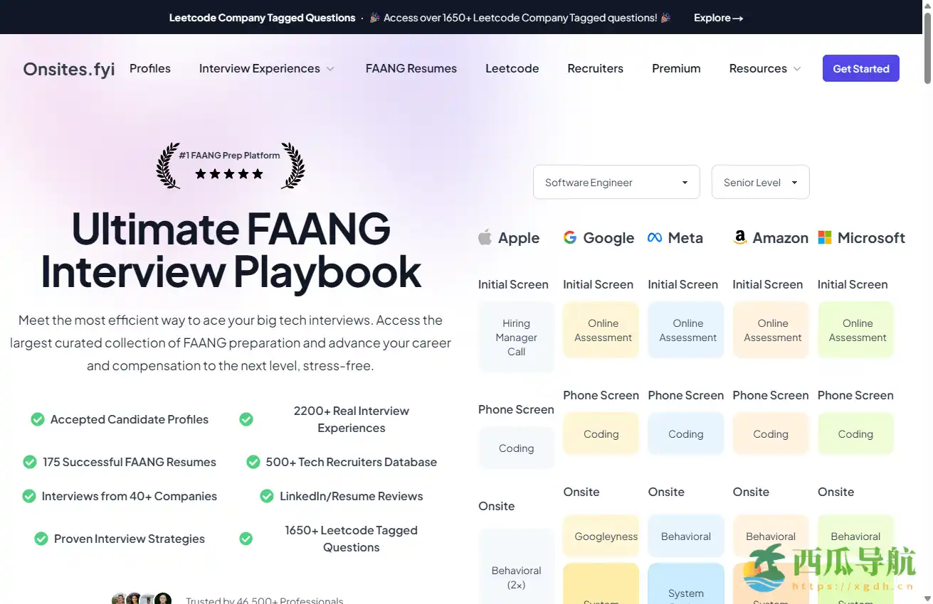This screenshot has height=604, width=933.
Task: Open the Senior Level dropdown
Action: pos(760,183)
